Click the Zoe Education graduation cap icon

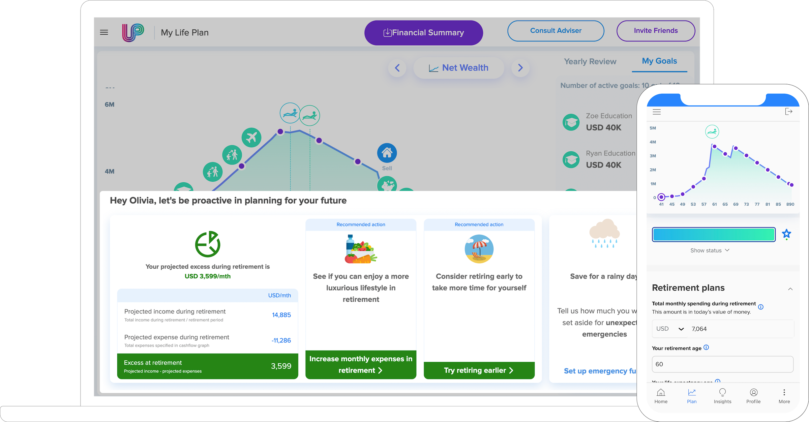pos(571,122)
